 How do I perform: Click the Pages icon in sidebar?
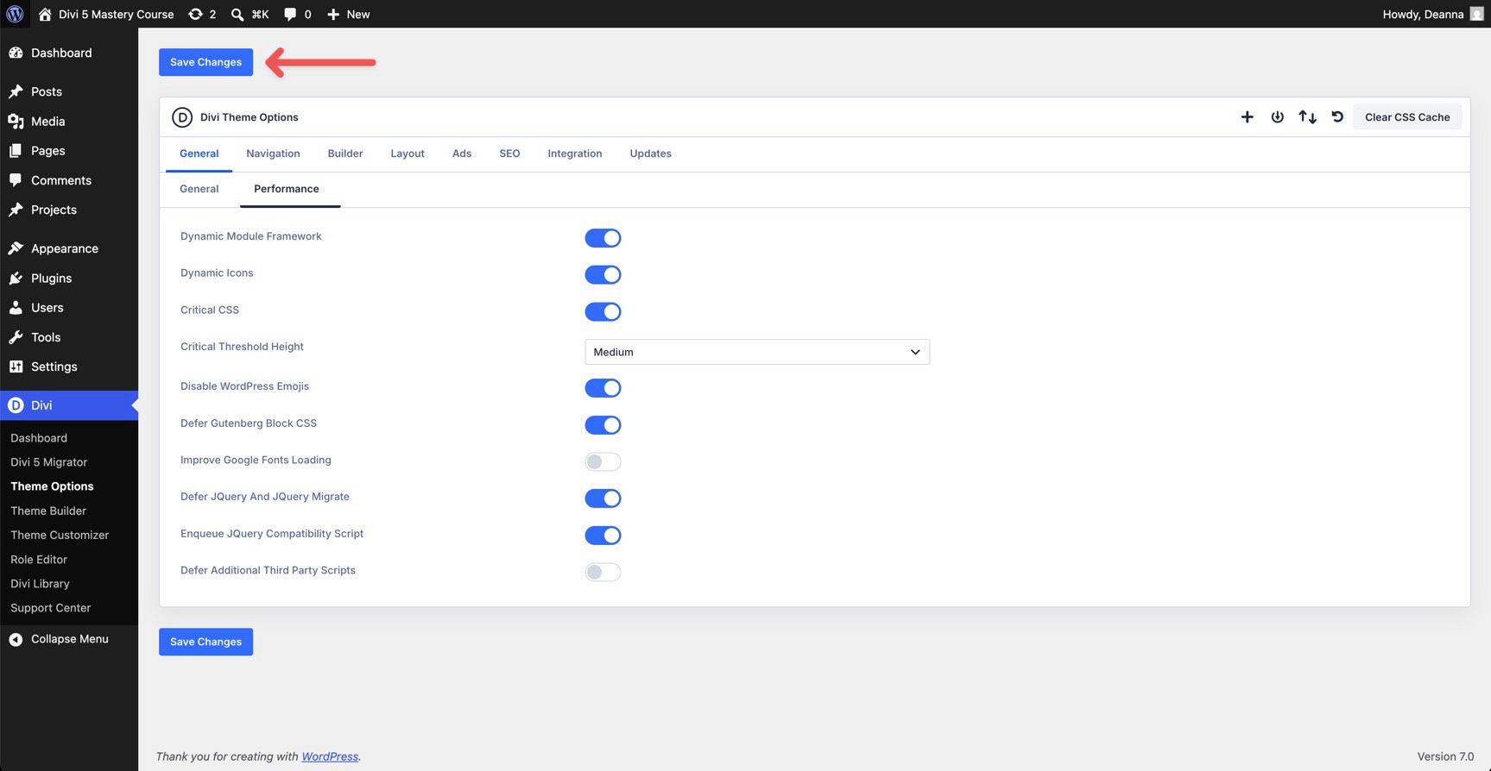click(x=16, y=151)
